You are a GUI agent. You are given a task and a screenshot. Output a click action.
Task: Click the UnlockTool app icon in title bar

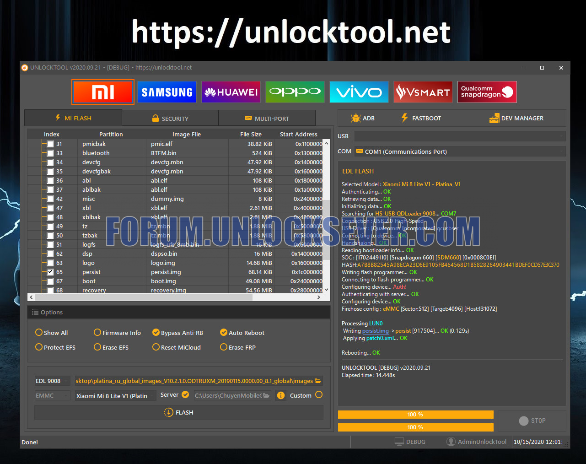[25, 68]
